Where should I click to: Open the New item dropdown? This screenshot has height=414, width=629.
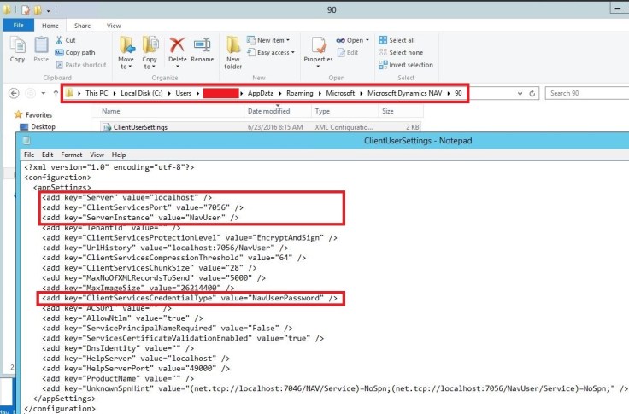tap(273, 40)
